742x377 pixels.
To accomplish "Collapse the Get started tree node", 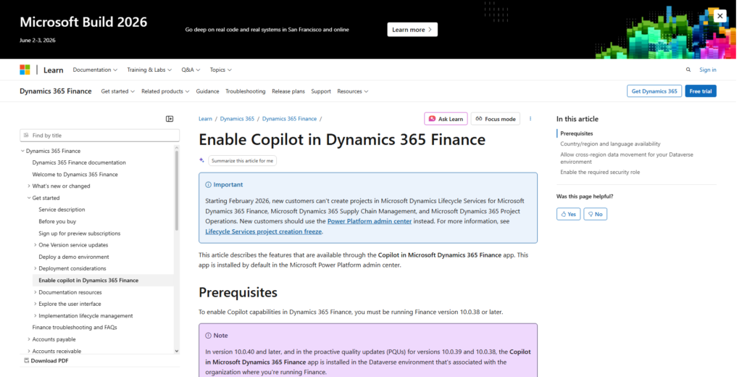I will pyautogui.click(x=29, y=198).
